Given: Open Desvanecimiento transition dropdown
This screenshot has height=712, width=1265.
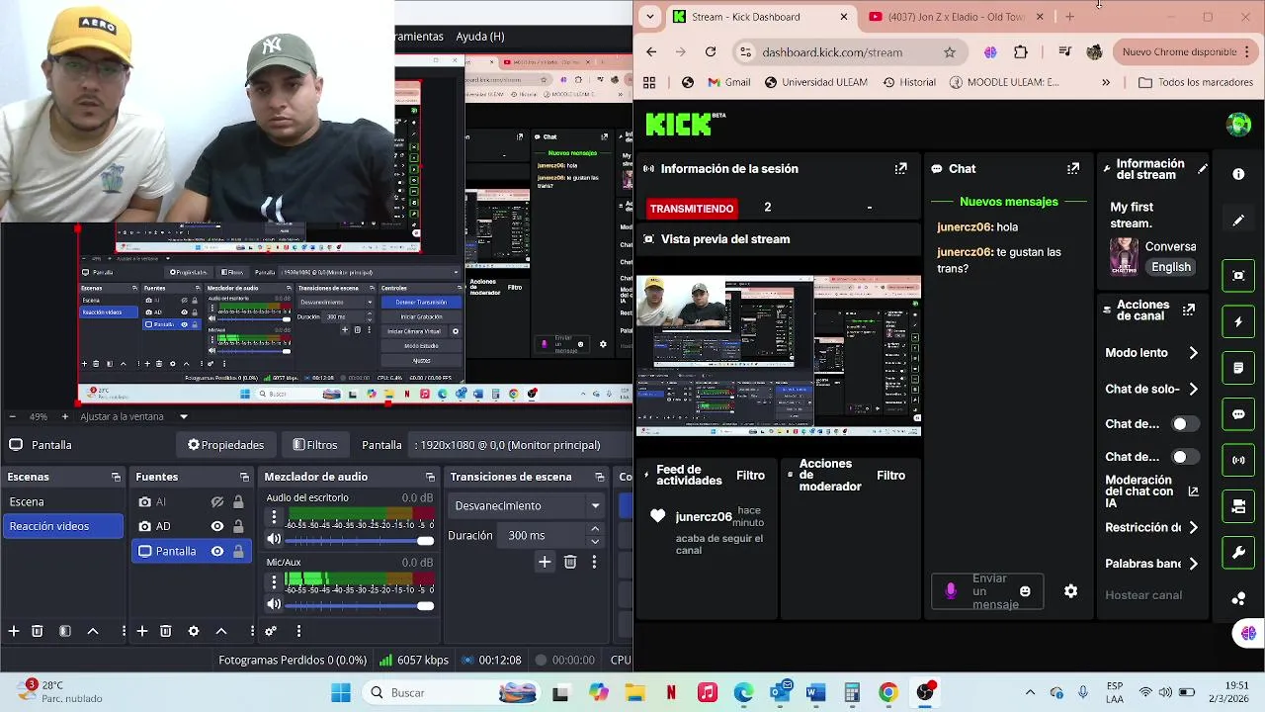Looking at the screenshot, I should [x=526, y=505].
